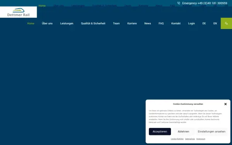The height and width of the screenshot is (145, 232).
Task: Switch language to white DE item
Action: [204, 23]
